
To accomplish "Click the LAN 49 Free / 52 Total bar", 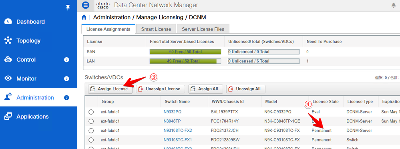I will pyautogui.click(x=185, y=61).
